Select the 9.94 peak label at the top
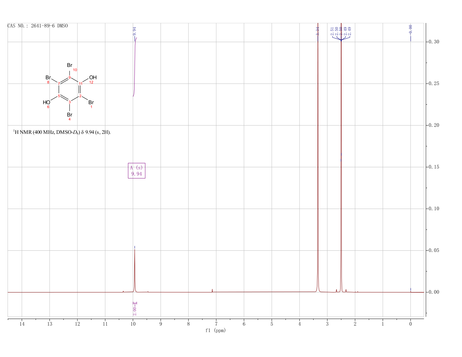 pyautogui.click(x=134, y=31)
